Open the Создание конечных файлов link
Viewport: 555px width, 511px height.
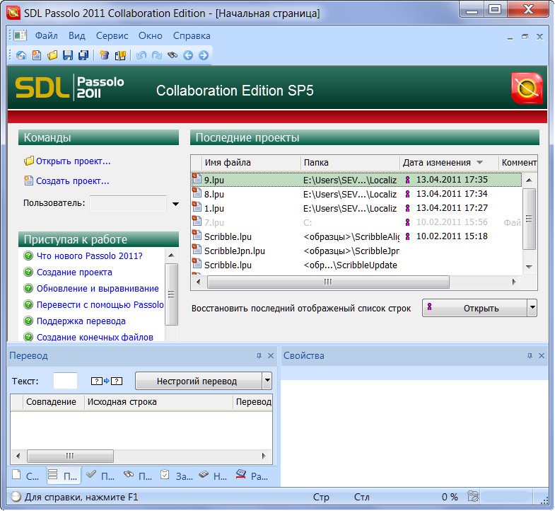(x=95, y=337)
